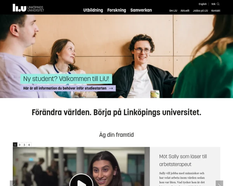Open the Om LiU link
Viewport: 233px width, 186px height.
coord(173,11)
